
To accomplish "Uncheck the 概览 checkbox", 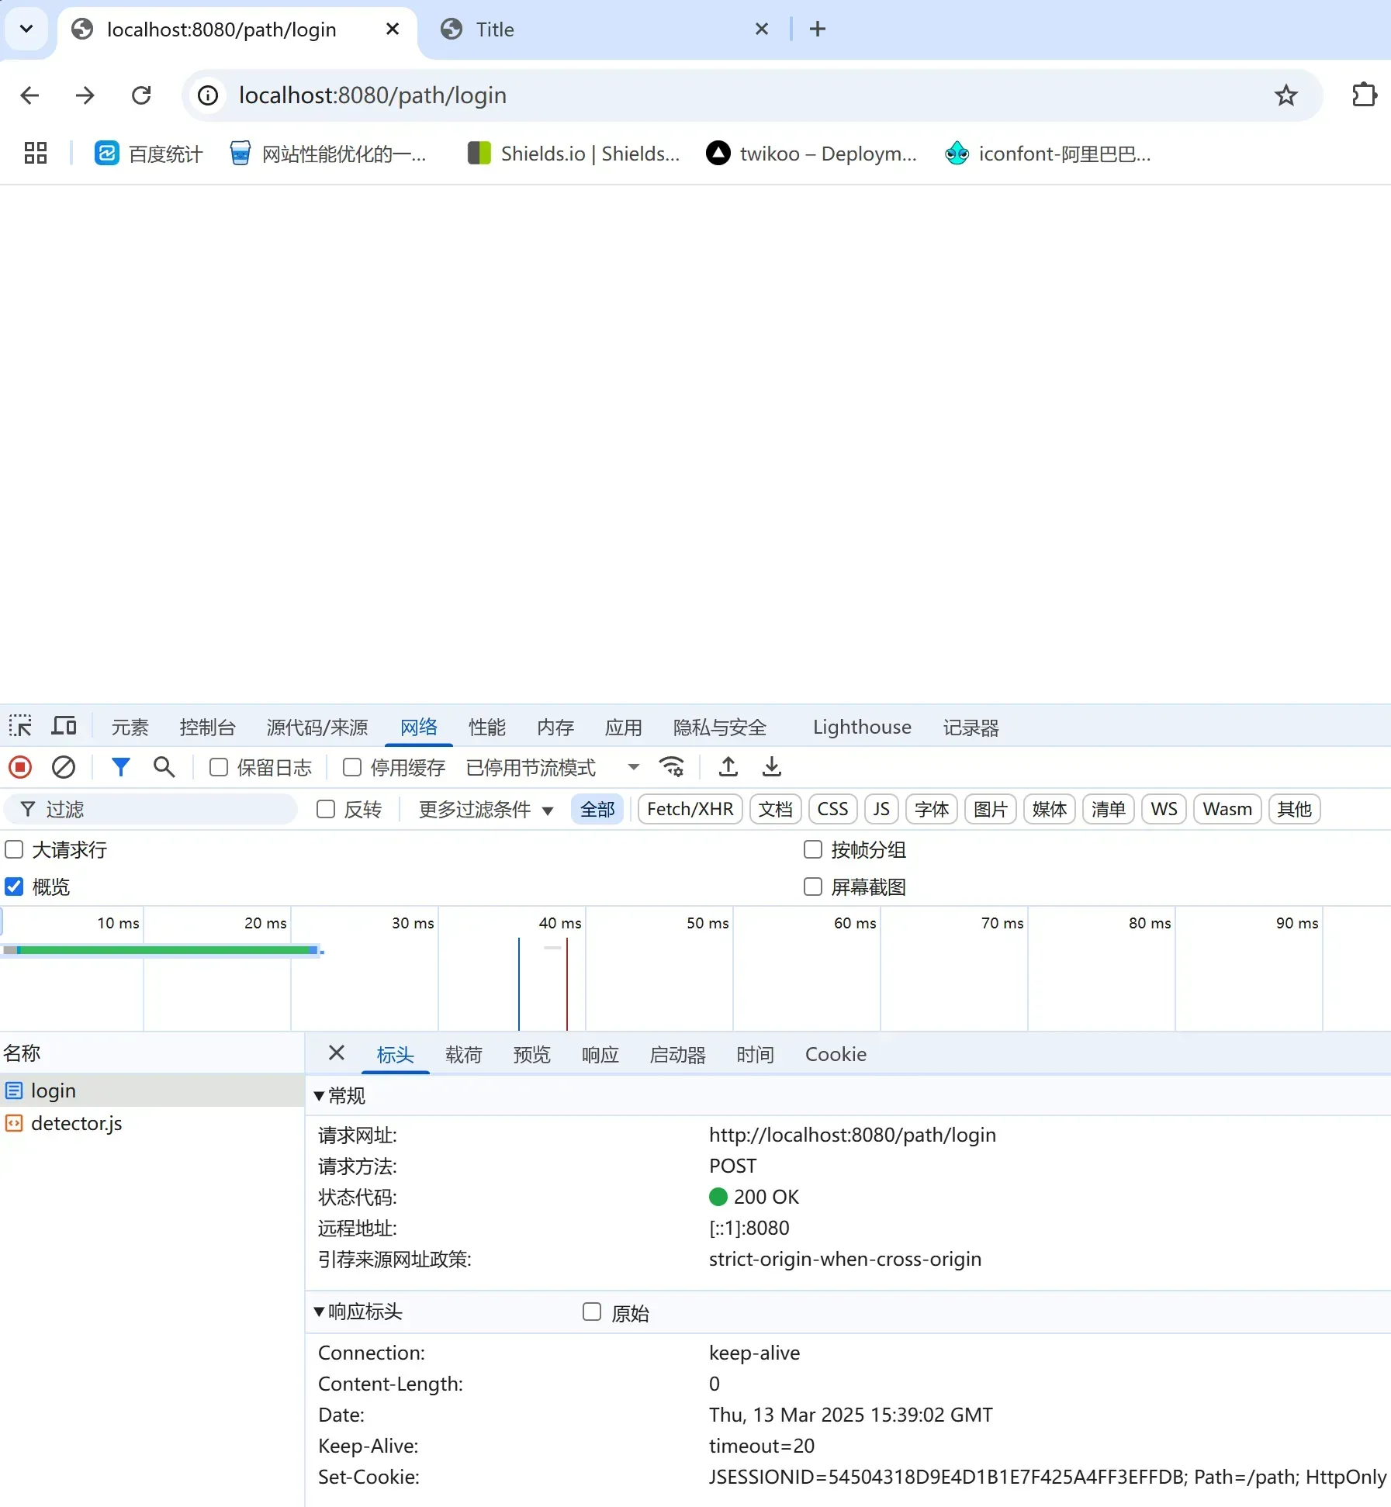I will (14, 887).
